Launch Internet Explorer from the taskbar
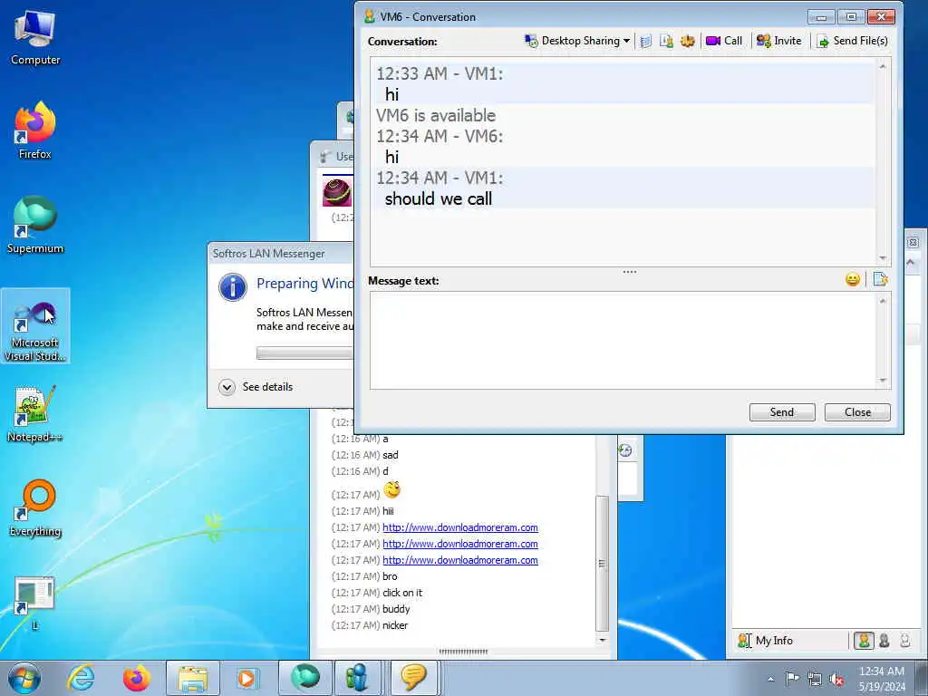The height and width of the screenshot is (696, 928). 81,678
